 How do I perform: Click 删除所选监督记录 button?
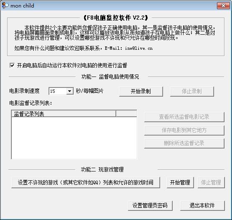184,143
